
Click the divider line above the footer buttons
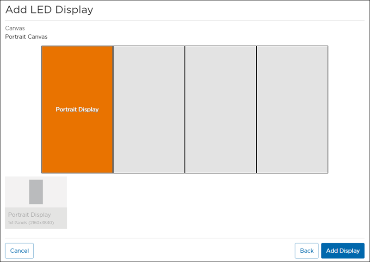tap(185, 238)
